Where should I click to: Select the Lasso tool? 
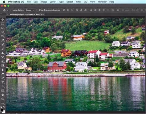(x=2, y=28)
